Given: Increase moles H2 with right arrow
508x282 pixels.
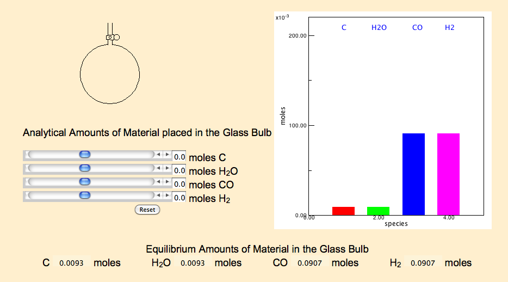Looking at the screenshot, I should [167, 195].
